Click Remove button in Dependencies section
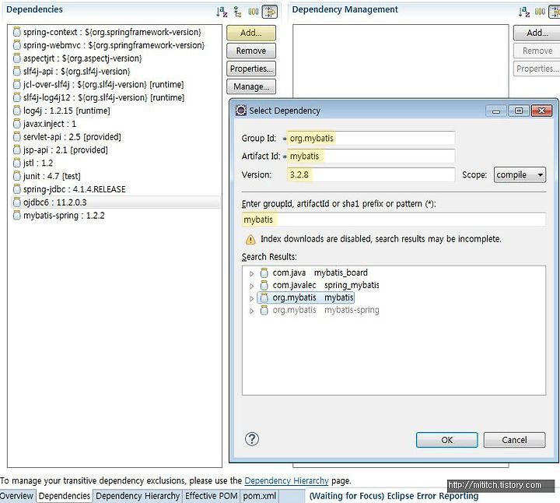The height and width of the screenshot is (503, 560). tap(251, 51)
